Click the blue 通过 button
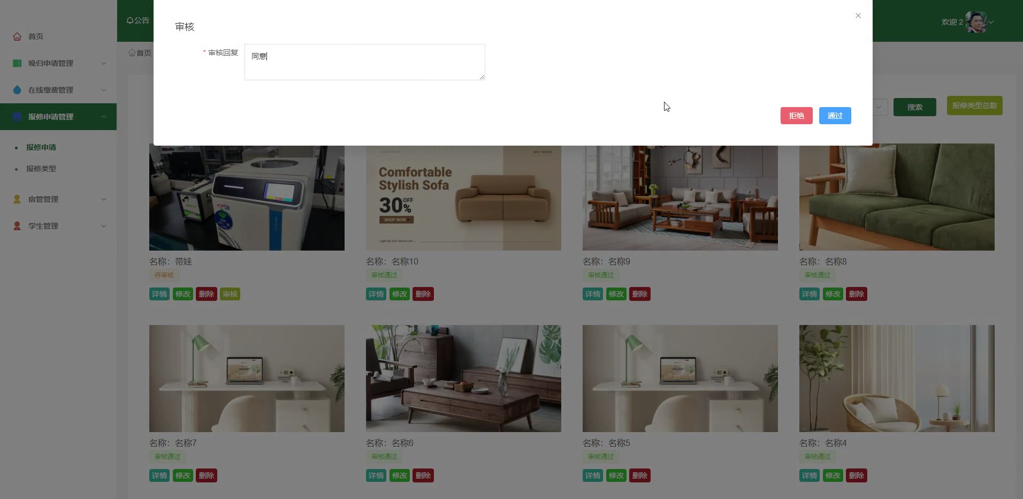Screen dimensions: 1023x499 835,116
